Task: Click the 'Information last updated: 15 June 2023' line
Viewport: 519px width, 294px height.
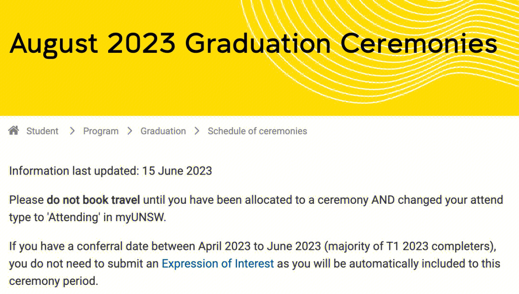Action: 111,171
